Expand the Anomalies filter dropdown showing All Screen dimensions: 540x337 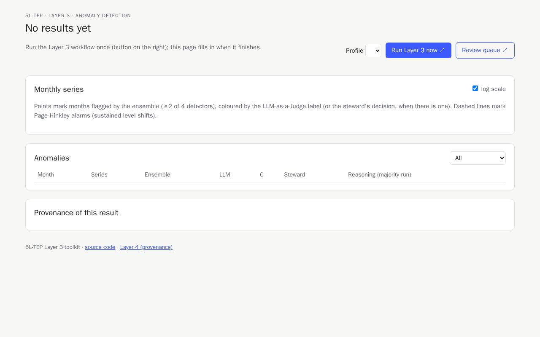478,158
